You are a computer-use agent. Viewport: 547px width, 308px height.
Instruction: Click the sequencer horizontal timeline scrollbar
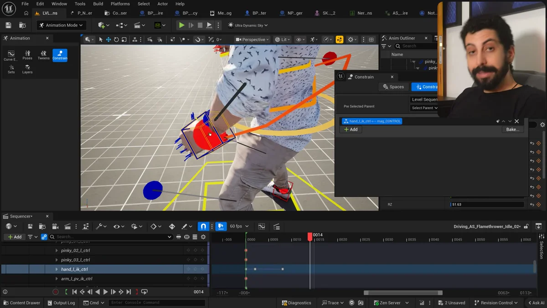point(403,293)
